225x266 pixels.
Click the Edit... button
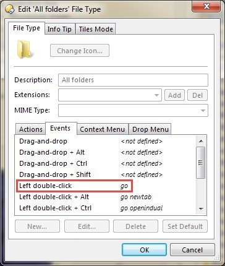pyautogui.click(x=87, y=226)
